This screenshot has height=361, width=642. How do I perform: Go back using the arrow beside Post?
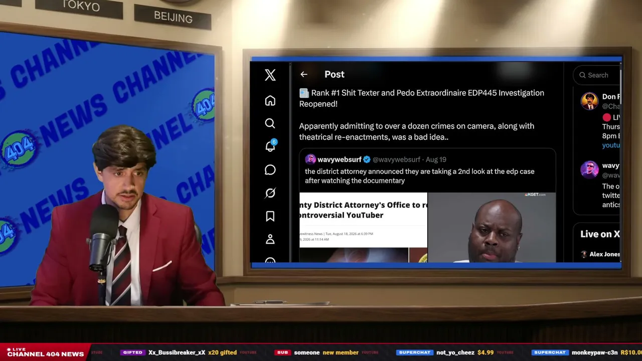(x=304, y=74)
